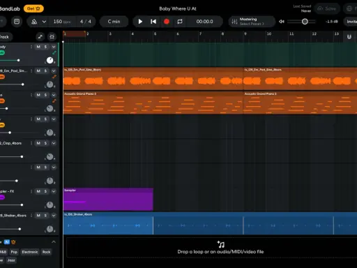
Task: Click the pan knob on Sampler - FX track
Action: tap(50, 205)
